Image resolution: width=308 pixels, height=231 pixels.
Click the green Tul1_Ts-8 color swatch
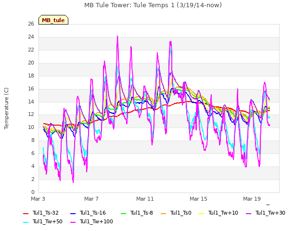123,214
